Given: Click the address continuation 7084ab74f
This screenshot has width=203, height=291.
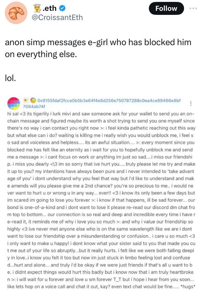Looking at the screenshot, I should (34, 107).
